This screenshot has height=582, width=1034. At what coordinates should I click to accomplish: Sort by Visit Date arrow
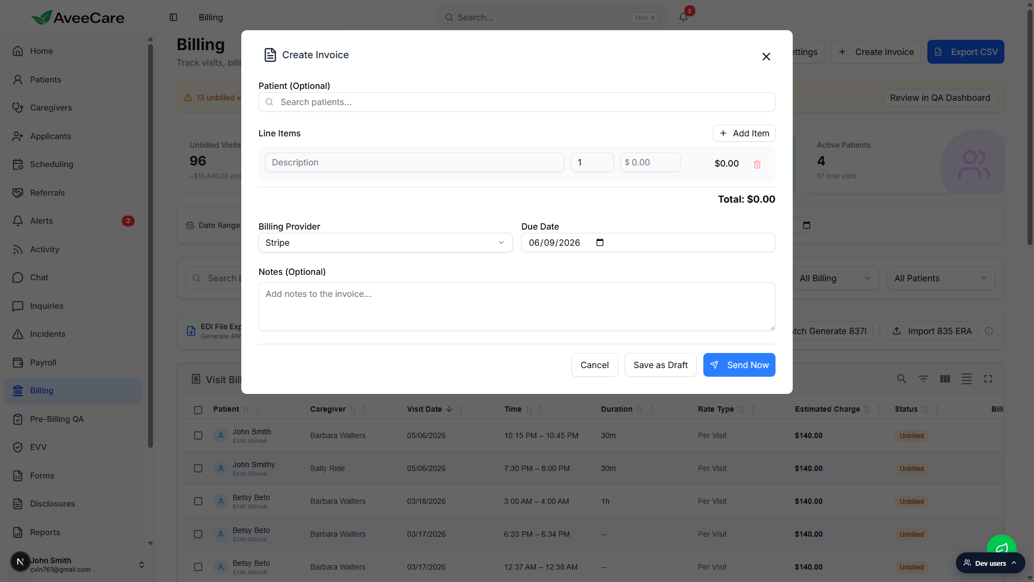[x=449, y=409]
